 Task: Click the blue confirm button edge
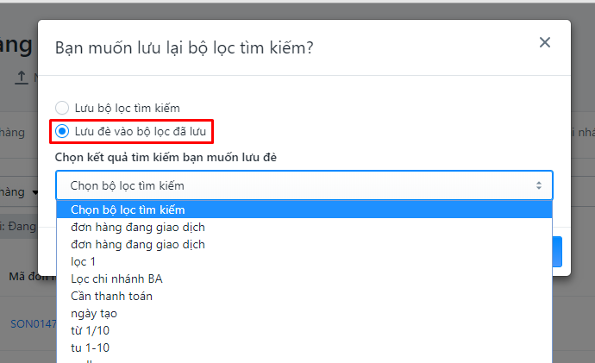click(557, 252)
